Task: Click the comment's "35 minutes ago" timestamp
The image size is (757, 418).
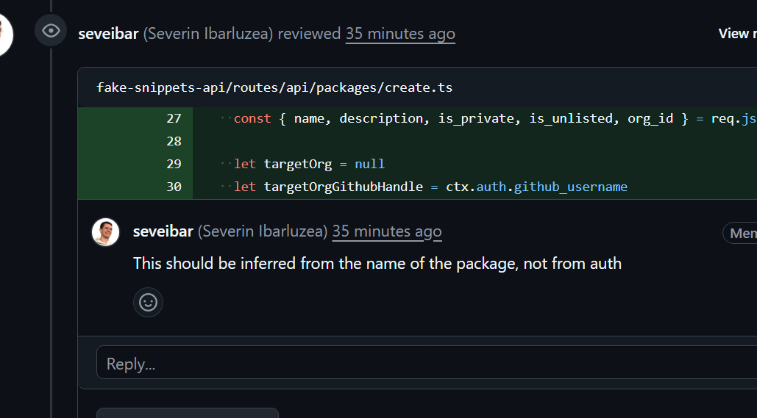Action: pyautogui.click(x=387, y=231)
